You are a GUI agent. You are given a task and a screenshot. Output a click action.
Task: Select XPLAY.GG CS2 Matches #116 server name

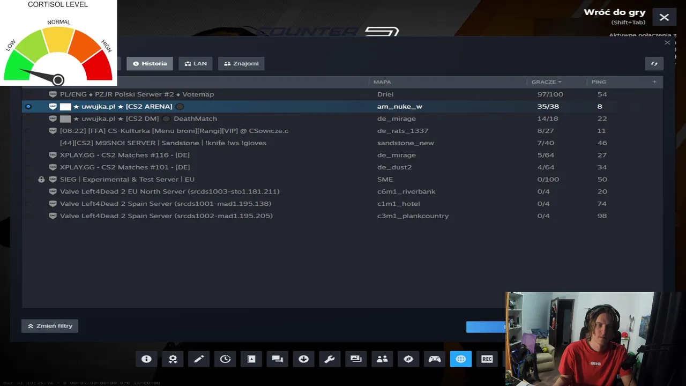[x=124, y=155]
